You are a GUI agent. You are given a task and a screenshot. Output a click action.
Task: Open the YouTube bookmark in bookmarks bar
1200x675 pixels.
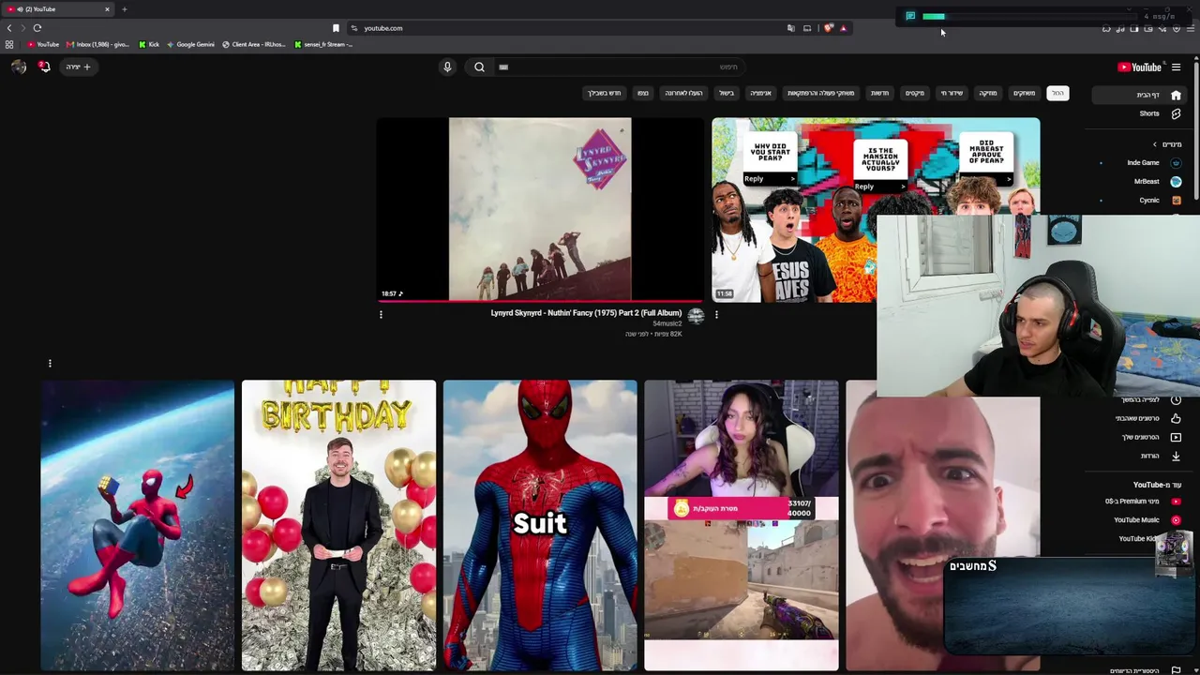pos(43,44)
